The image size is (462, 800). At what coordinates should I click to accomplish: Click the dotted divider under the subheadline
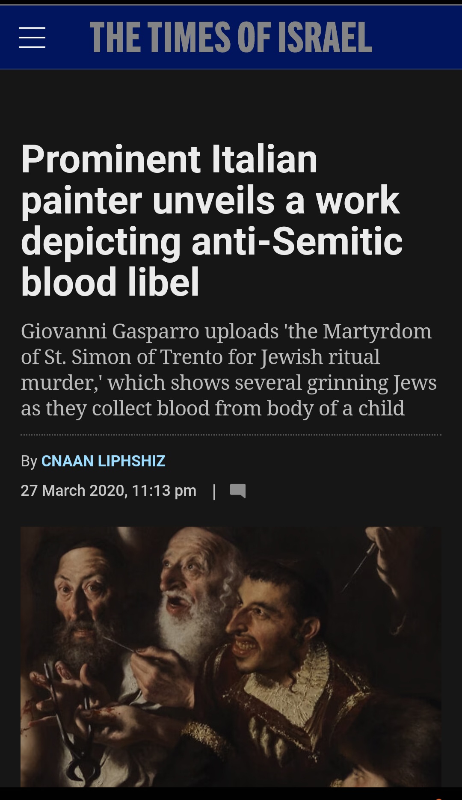(231, 435)
